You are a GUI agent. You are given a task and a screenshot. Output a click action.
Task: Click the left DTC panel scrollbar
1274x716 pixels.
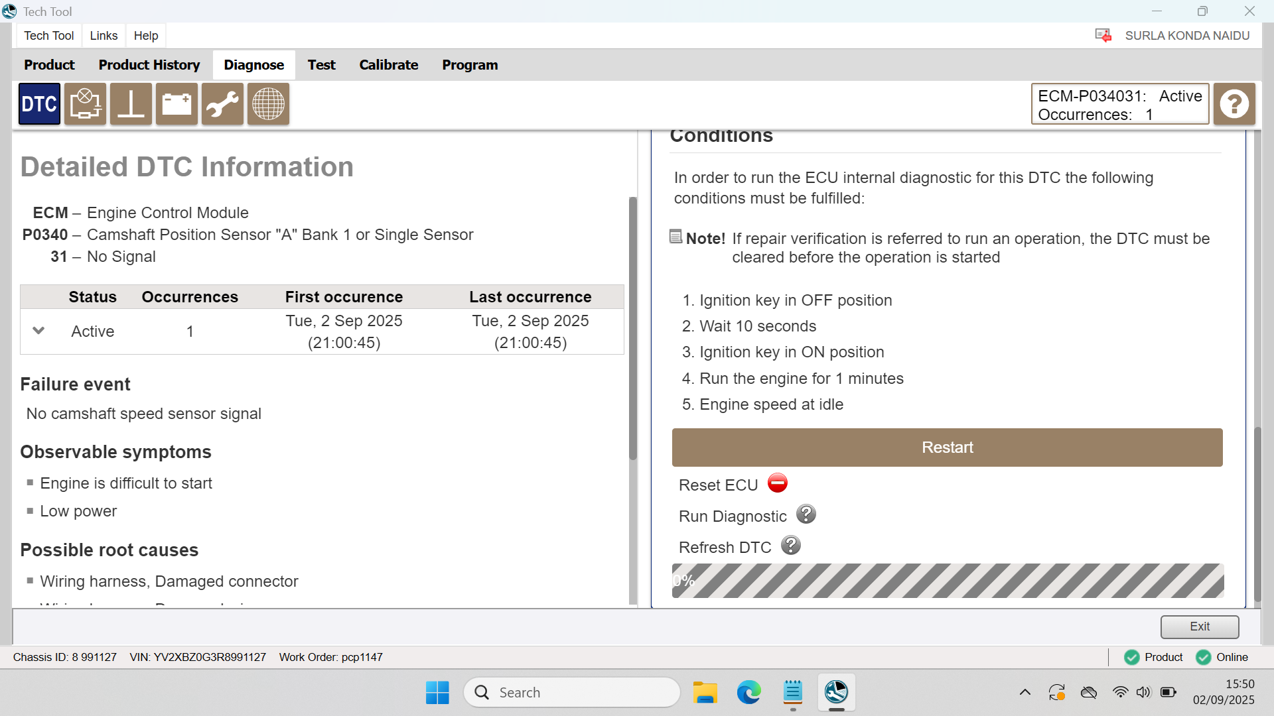(633, 328)
